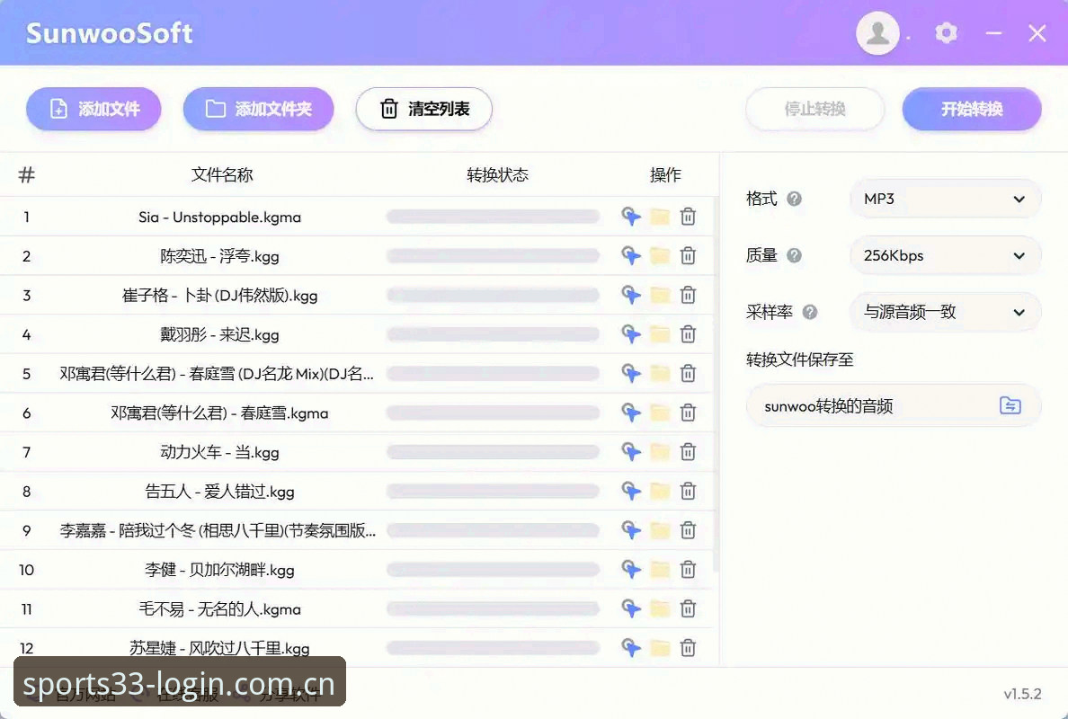This screenshot has height=719, width=1068.
Task: Delete Sia - Unstoppable.kgma from list
Action: pos(688,217)
